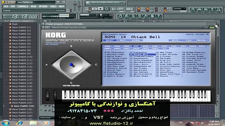Click the question mark help icon

[158, 16]
